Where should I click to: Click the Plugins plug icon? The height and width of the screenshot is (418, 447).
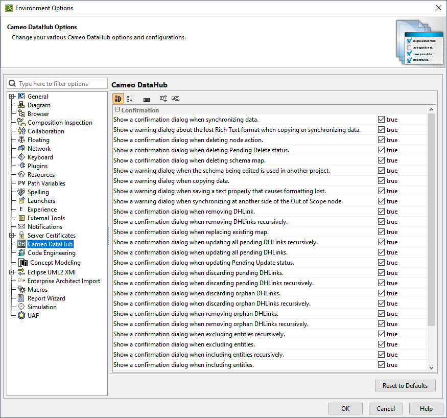[x=21, y=166]
